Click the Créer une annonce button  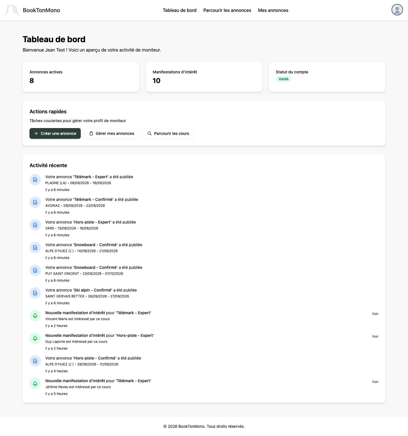(55, 133)
